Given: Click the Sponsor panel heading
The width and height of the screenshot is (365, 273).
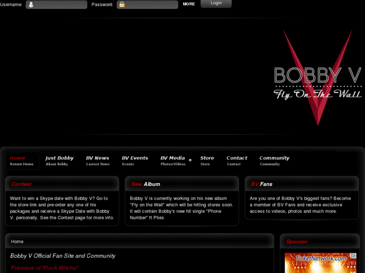Looking at the screenshot, I should (297, 241).
